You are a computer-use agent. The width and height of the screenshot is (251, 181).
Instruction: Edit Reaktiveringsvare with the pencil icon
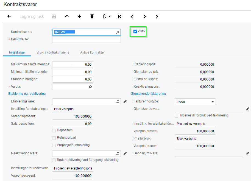pyautogui.click(x=125, y=154)
